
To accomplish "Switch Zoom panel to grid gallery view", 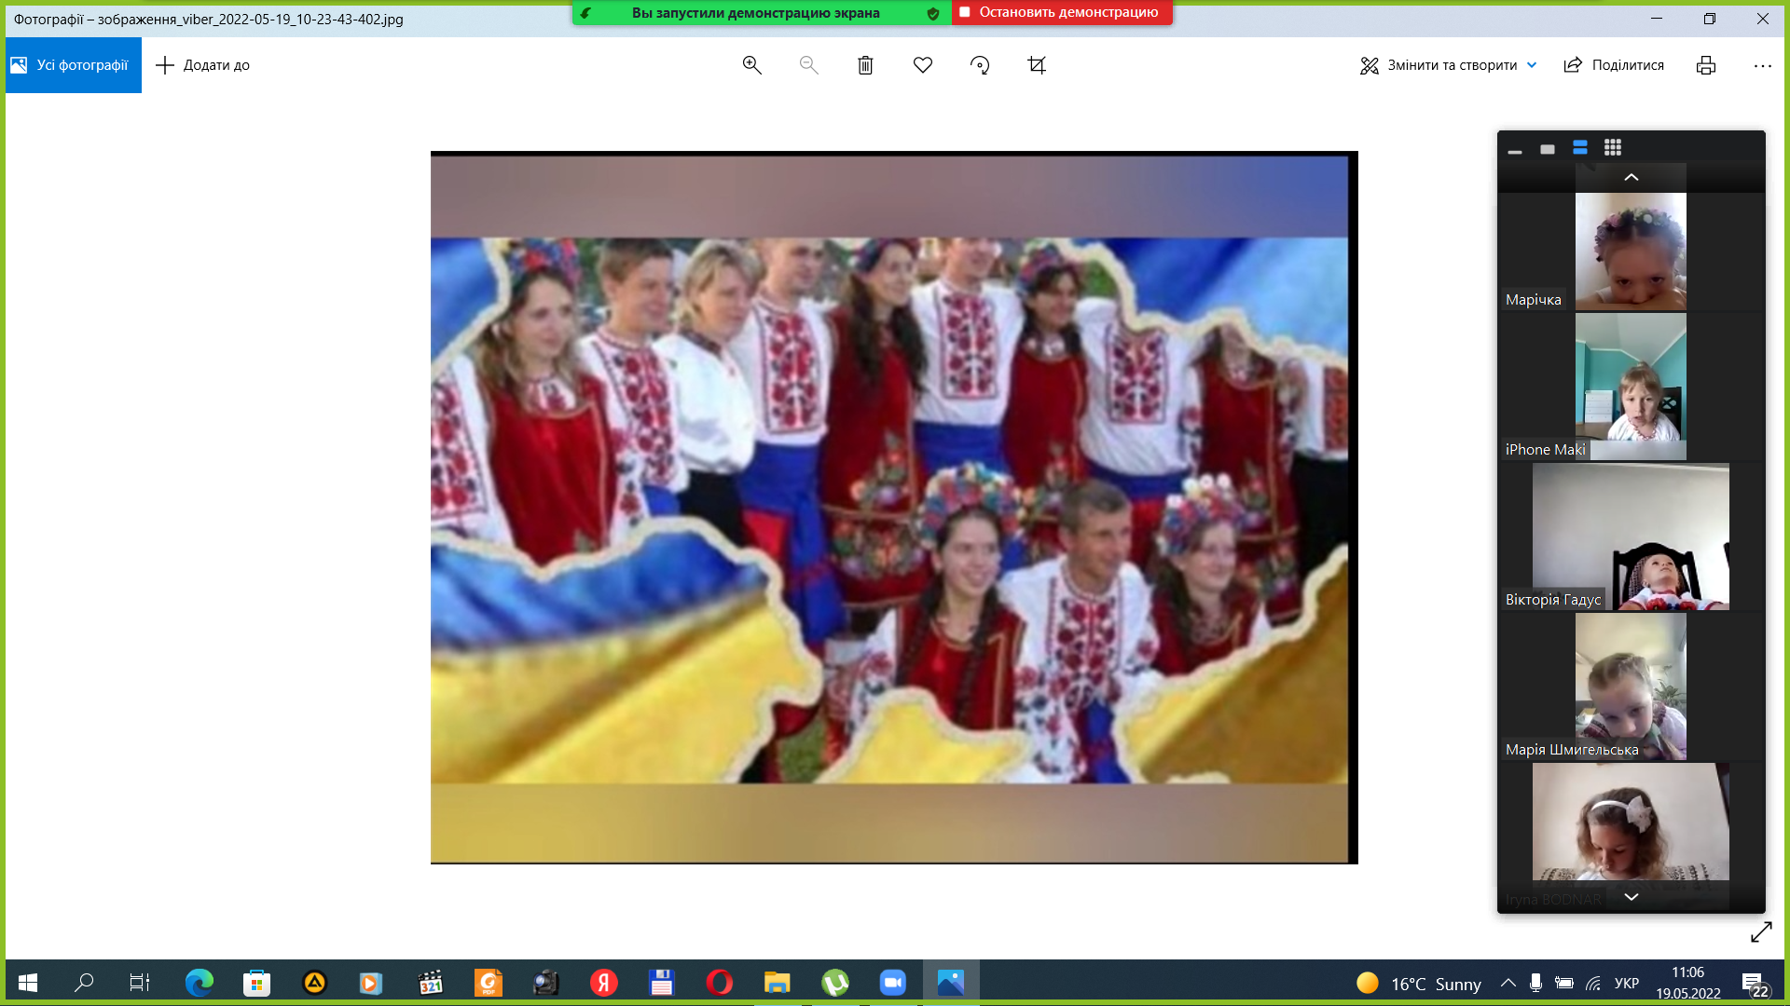I will [x=1613, y=148].
